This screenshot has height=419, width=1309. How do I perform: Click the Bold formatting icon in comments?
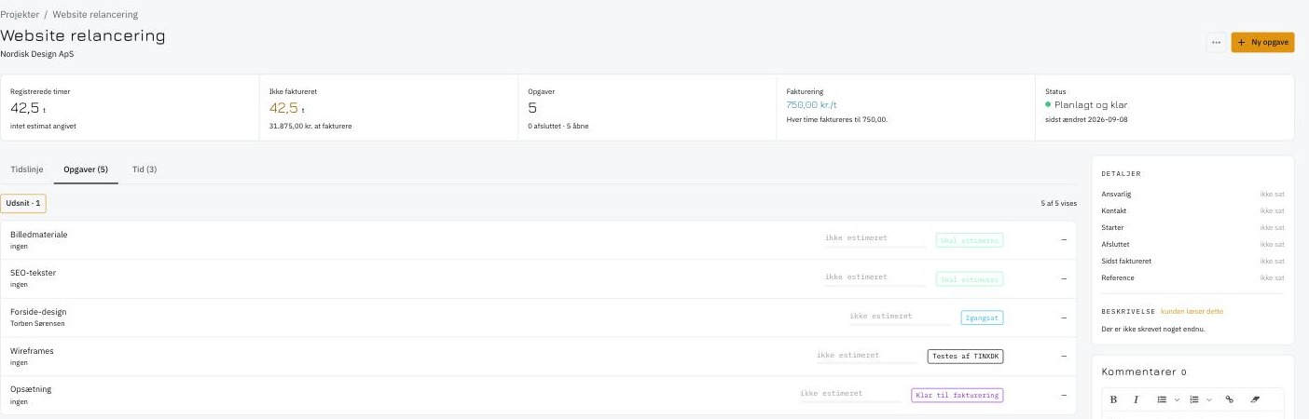1115,399
